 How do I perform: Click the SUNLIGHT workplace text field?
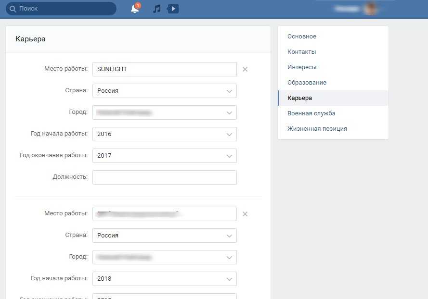[x=164, y=69]
